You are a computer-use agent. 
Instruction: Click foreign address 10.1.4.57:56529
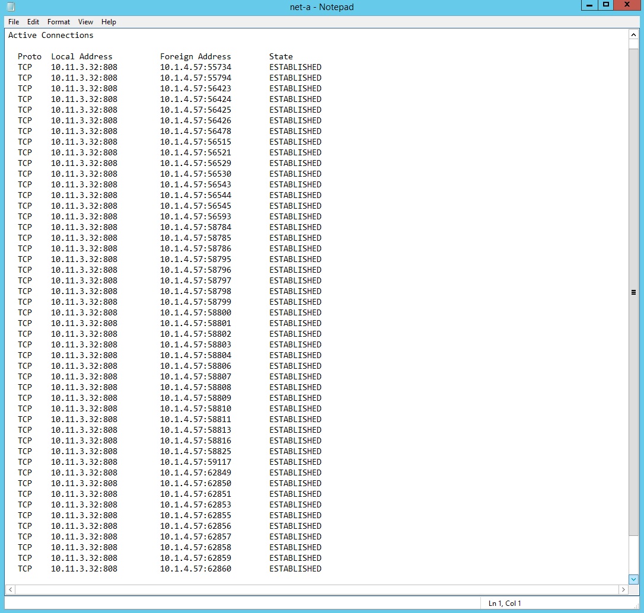pos(196,164)
